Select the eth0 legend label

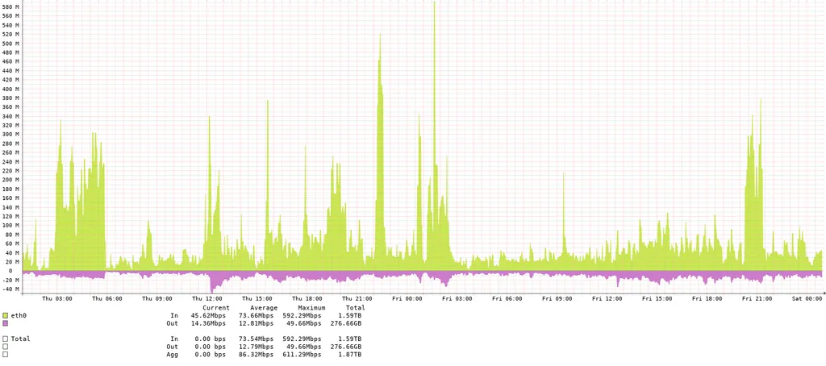(19, 316)
